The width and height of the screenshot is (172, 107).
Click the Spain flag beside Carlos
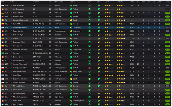tap(3, 38)
